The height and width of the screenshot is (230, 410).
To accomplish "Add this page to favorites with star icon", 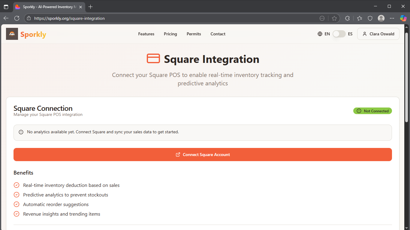I will coord(334,18).
